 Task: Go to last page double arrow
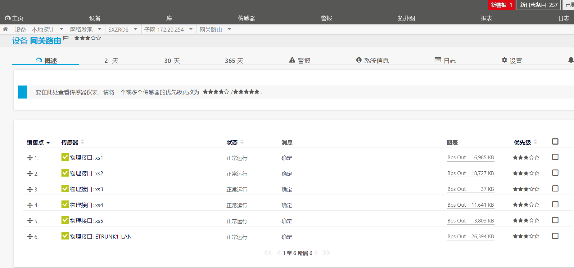[x=326, y=253]
